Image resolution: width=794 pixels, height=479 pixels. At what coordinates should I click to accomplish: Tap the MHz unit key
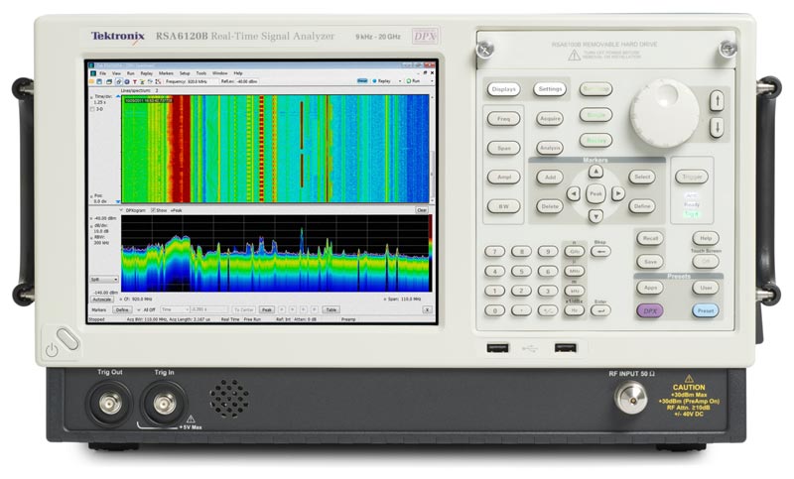(575, 271)
